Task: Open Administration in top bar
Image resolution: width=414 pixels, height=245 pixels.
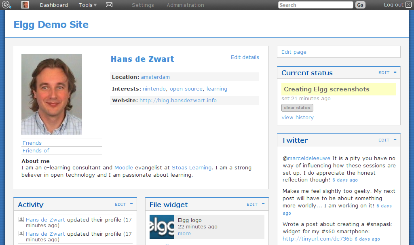Action: pyautogui.click(x=185, y=5)
